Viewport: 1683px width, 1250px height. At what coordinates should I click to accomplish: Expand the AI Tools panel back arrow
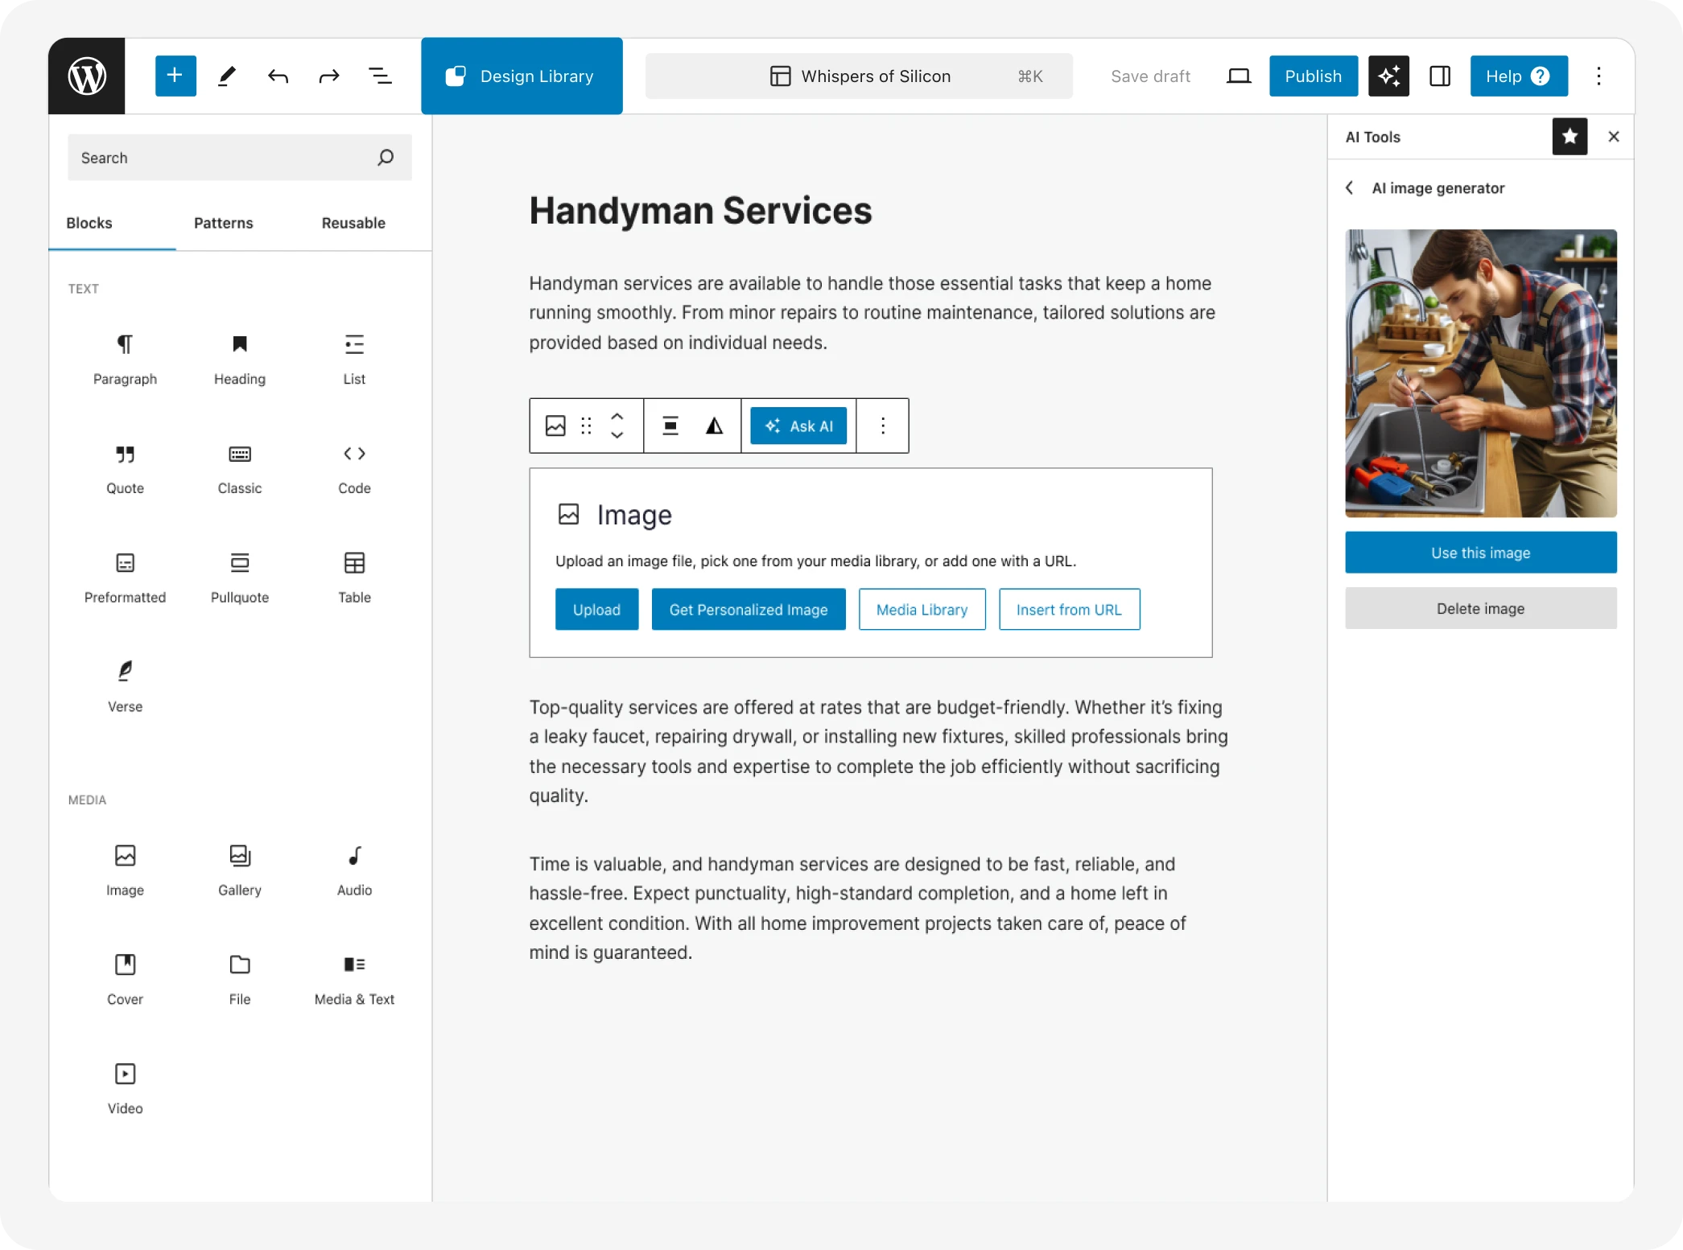1351,187
